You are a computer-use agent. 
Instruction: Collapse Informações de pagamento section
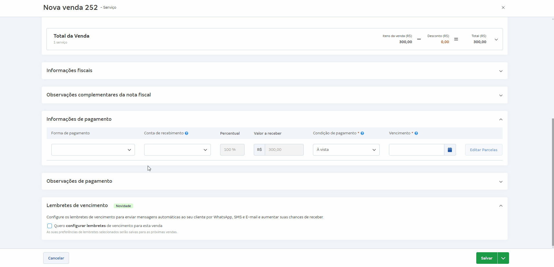501,119
